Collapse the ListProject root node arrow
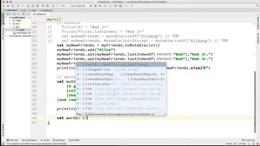Screen dimensions: 260x146 click(x=6, y=17)
